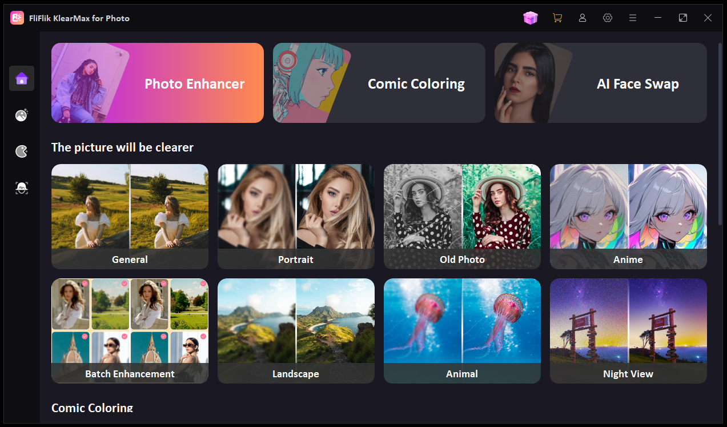
Task: Launch the Photo Enhancer banner
Action: (x=158, y=83)
